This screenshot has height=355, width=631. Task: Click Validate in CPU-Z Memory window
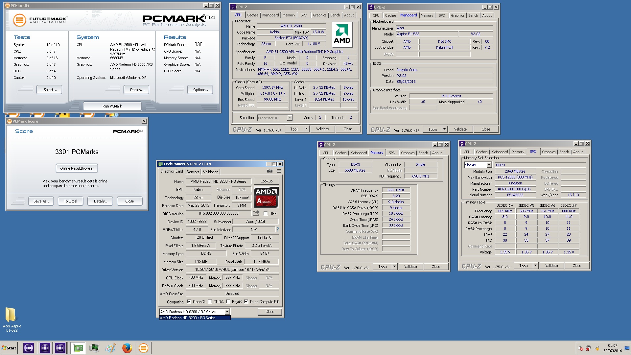410,267
